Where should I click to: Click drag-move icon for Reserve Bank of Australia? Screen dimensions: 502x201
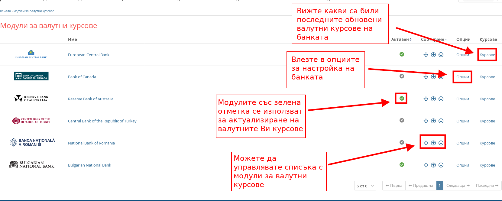[x=426, y=99]
